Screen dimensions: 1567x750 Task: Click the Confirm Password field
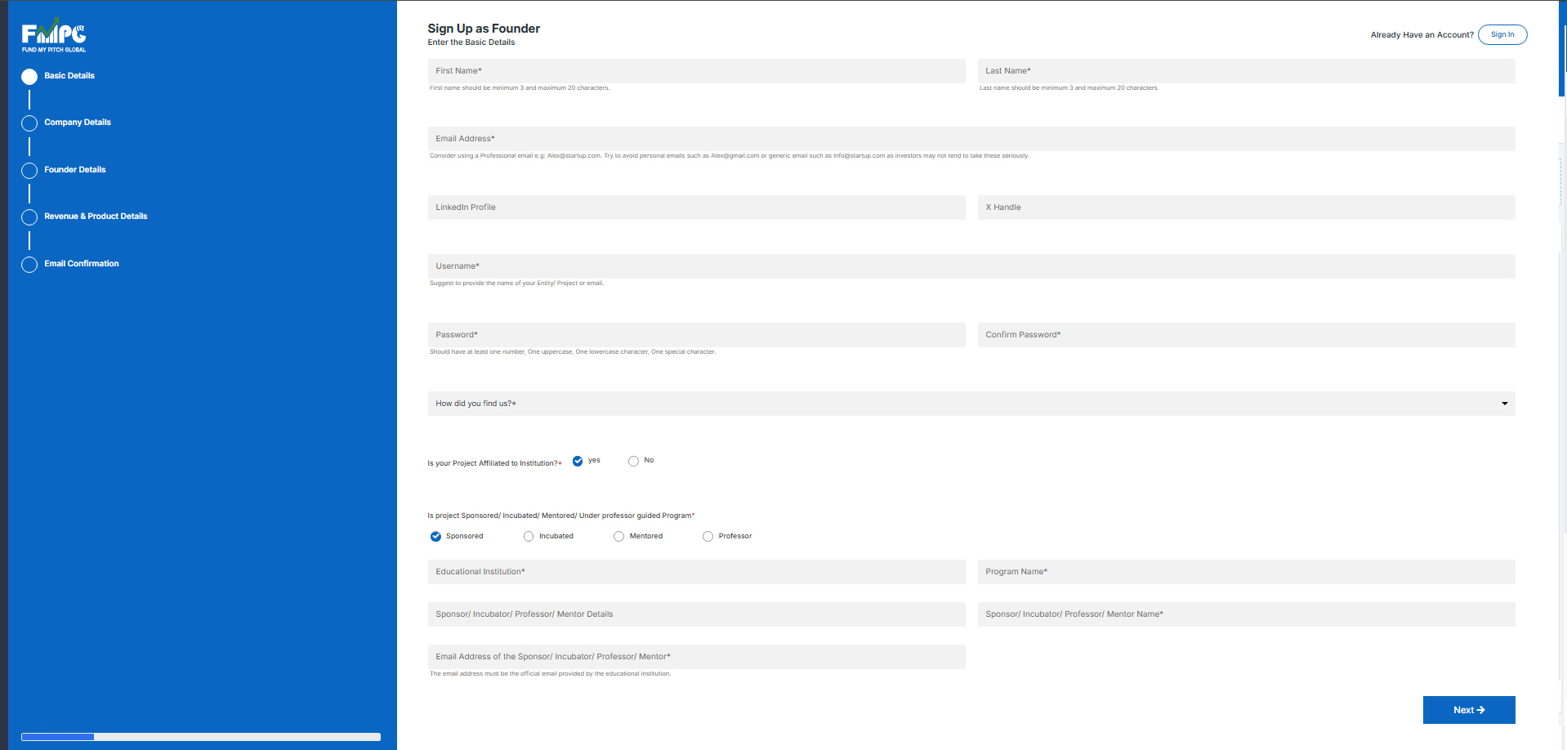1246,335
